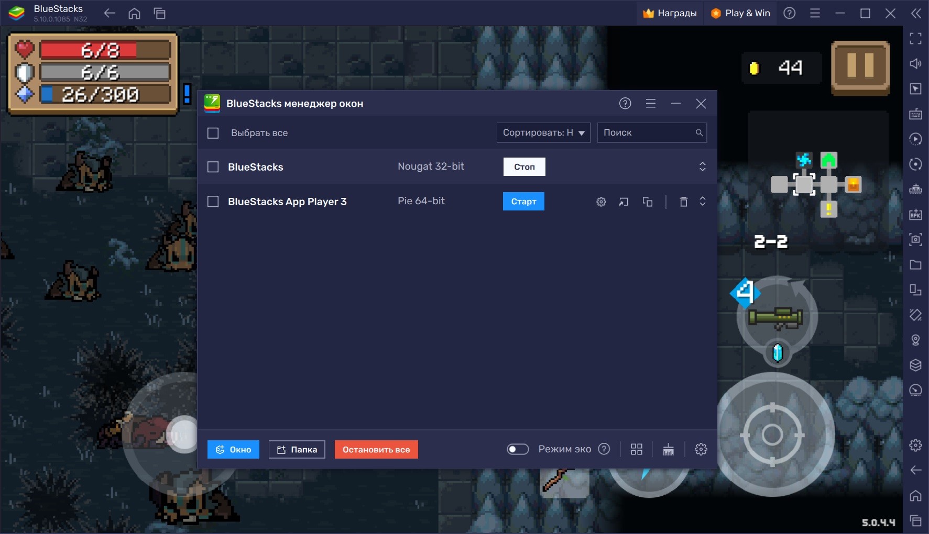Click the sync operations icon in sidebar
Image resolution: width=929 pixels, height=534 pixels.
tap(915, 164)
